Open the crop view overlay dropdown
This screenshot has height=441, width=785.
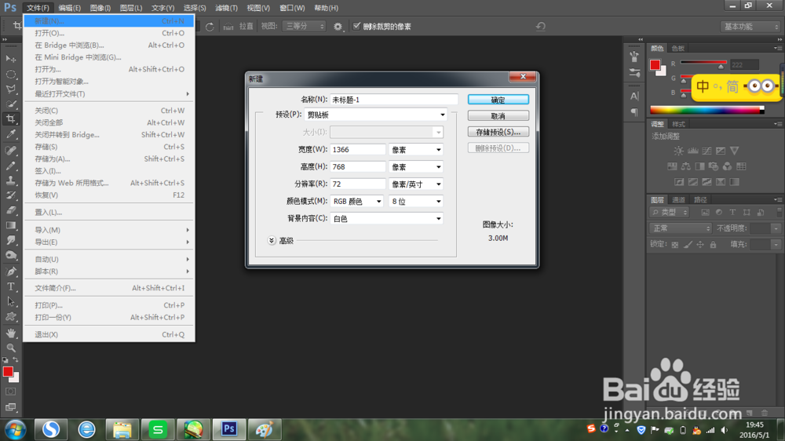click(x=304, y=26)
